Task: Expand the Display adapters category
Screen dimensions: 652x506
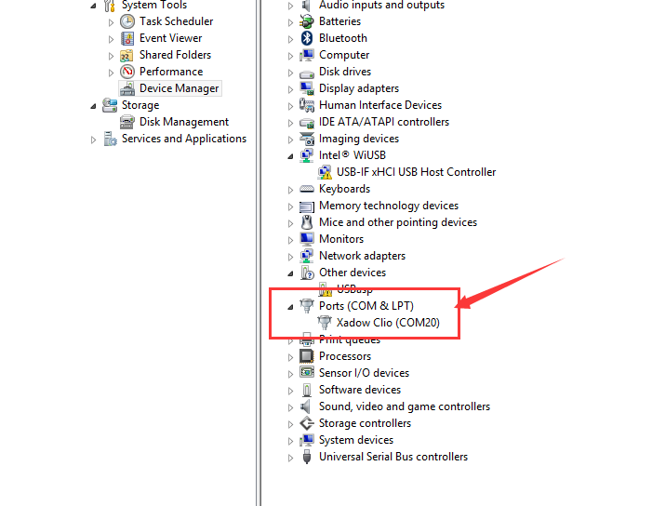Action: coord(291,88)
